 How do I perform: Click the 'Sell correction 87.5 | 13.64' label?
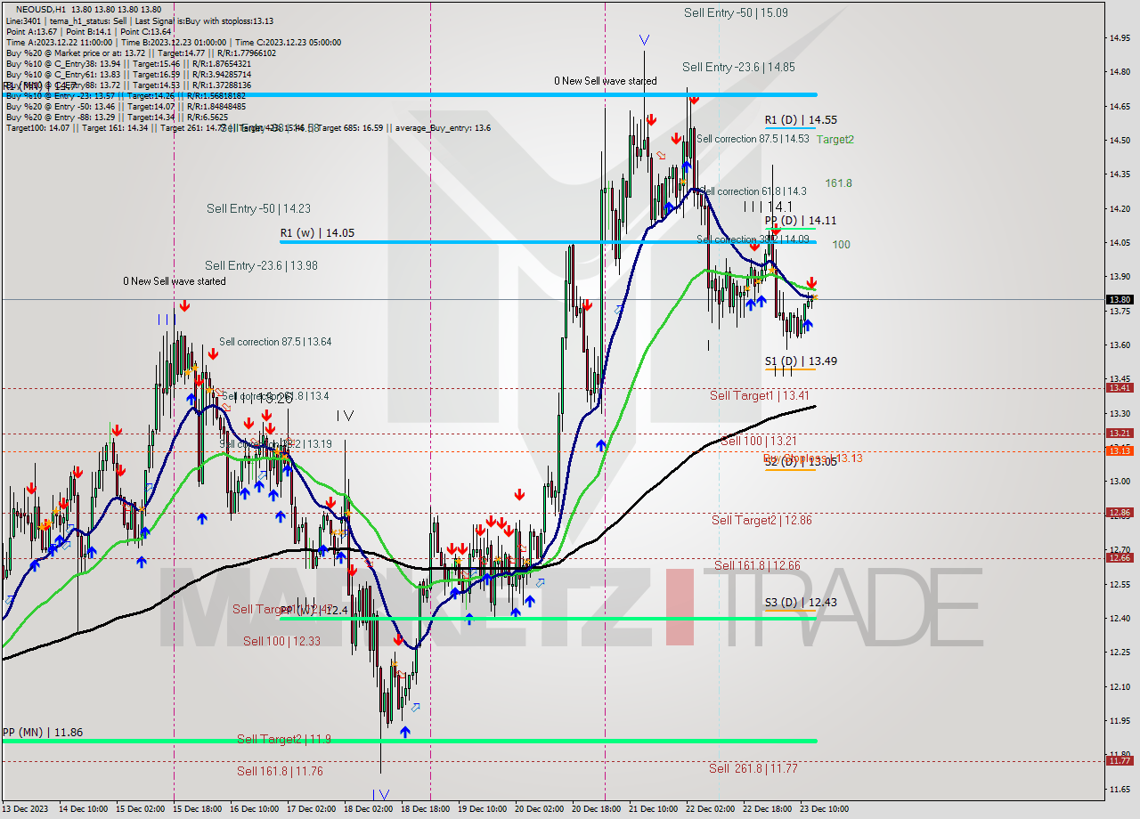(275, 342)
